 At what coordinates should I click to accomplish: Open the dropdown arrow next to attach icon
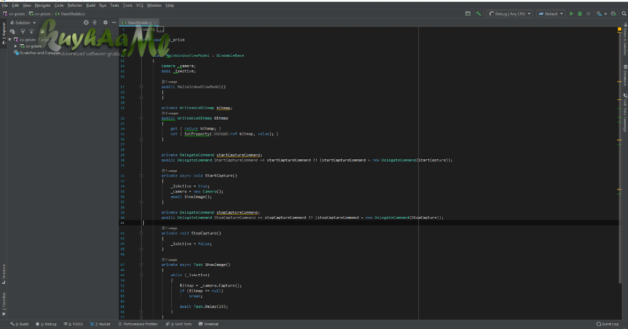pyautogui.click(x=604, y=14)
